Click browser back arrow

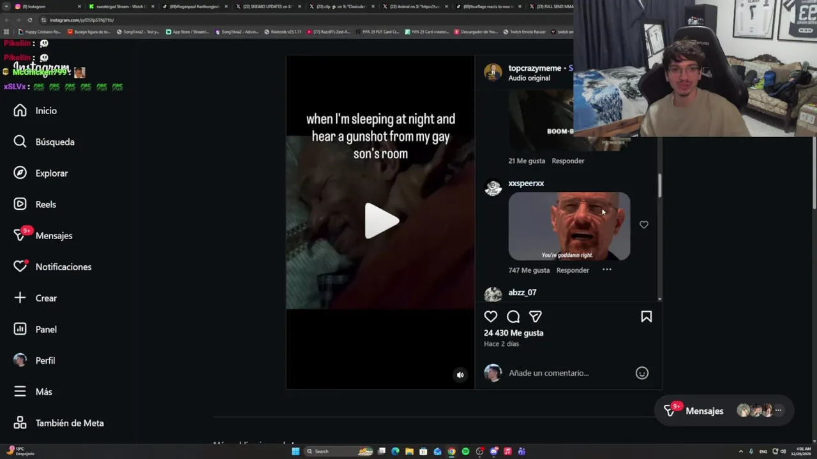coord(7,20)
